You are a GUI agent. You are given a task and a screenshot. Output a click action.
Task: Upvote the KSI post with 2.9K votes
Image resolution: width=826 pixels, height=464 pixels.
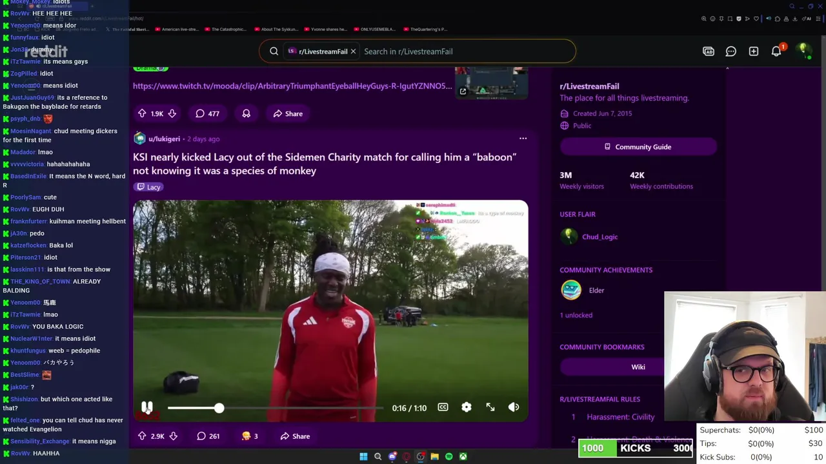(142, 436)
